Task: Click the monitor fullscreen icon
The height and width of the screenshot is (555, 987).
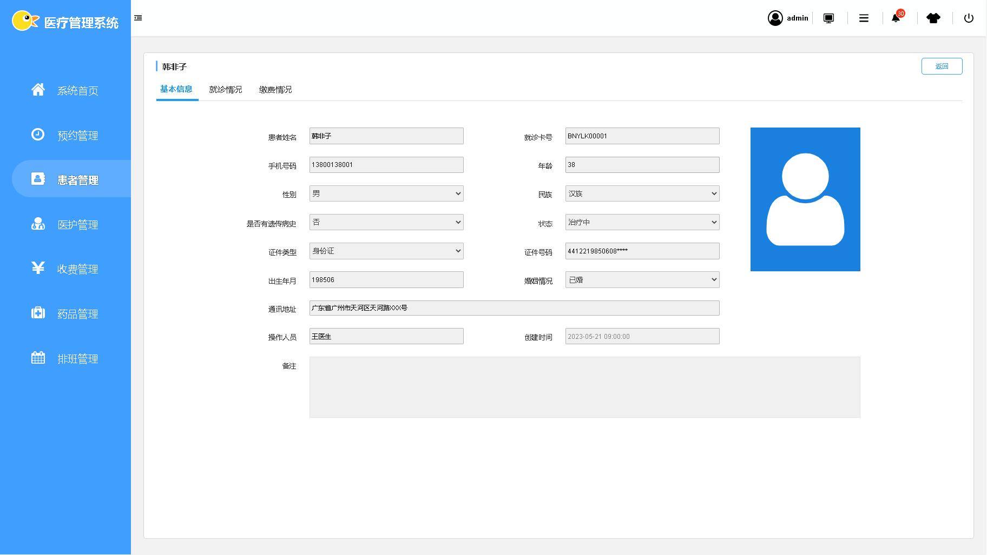Action: (828, 18)
